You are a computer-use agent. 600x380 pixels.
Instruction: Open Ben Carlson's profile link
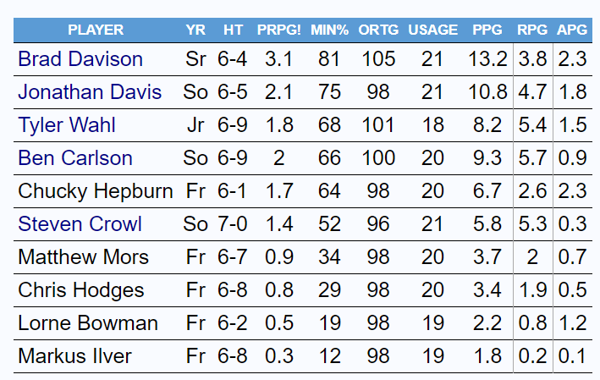tap(75, 158)
